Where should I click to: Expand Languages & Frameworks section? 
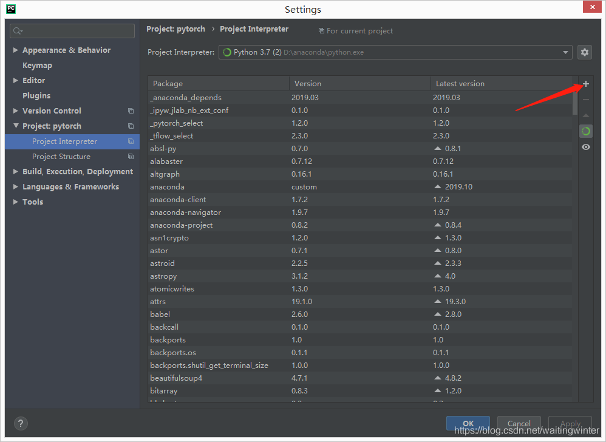tap(15, 186)
